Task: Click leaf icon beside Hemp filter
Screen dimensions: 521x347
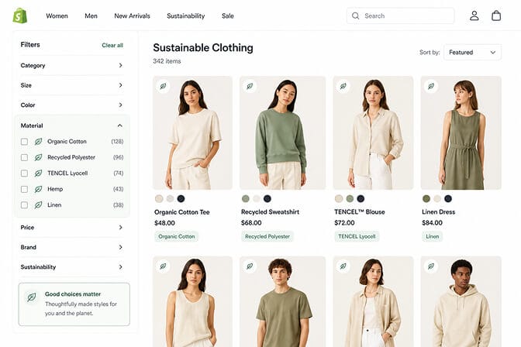Action: (x=38, y=189)
